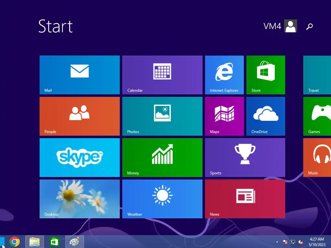The height and width of the screenshot is (248, 331).
Task: Launch Google Chrome from taskbar
Action: click(x=15, y=242)
